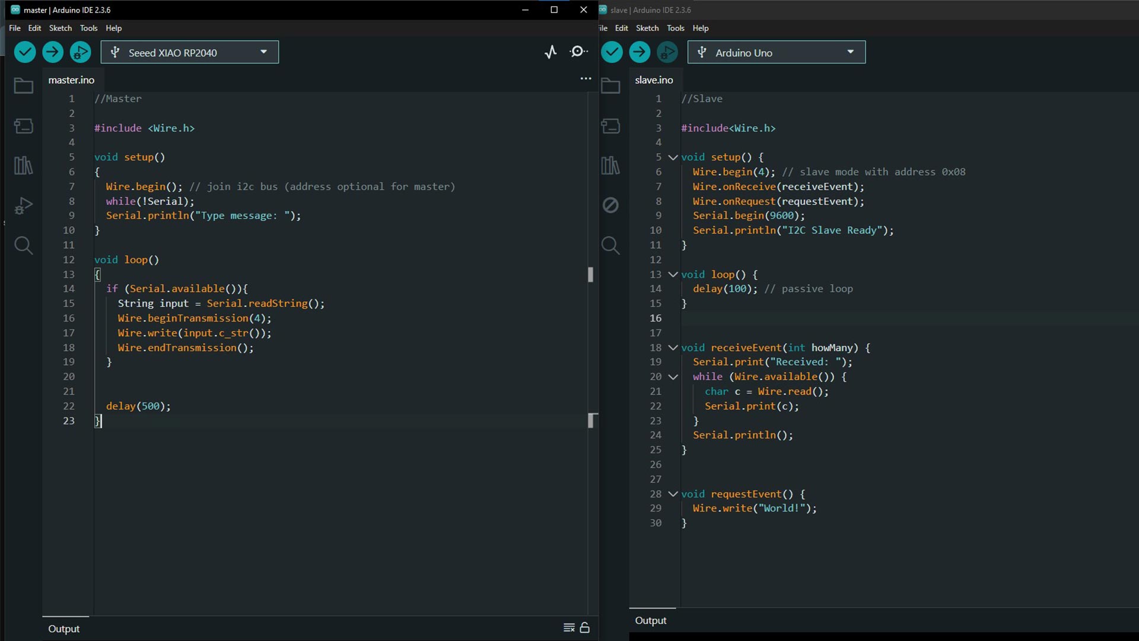Open Boards Manager in slave sidebar

coord(610,126)
